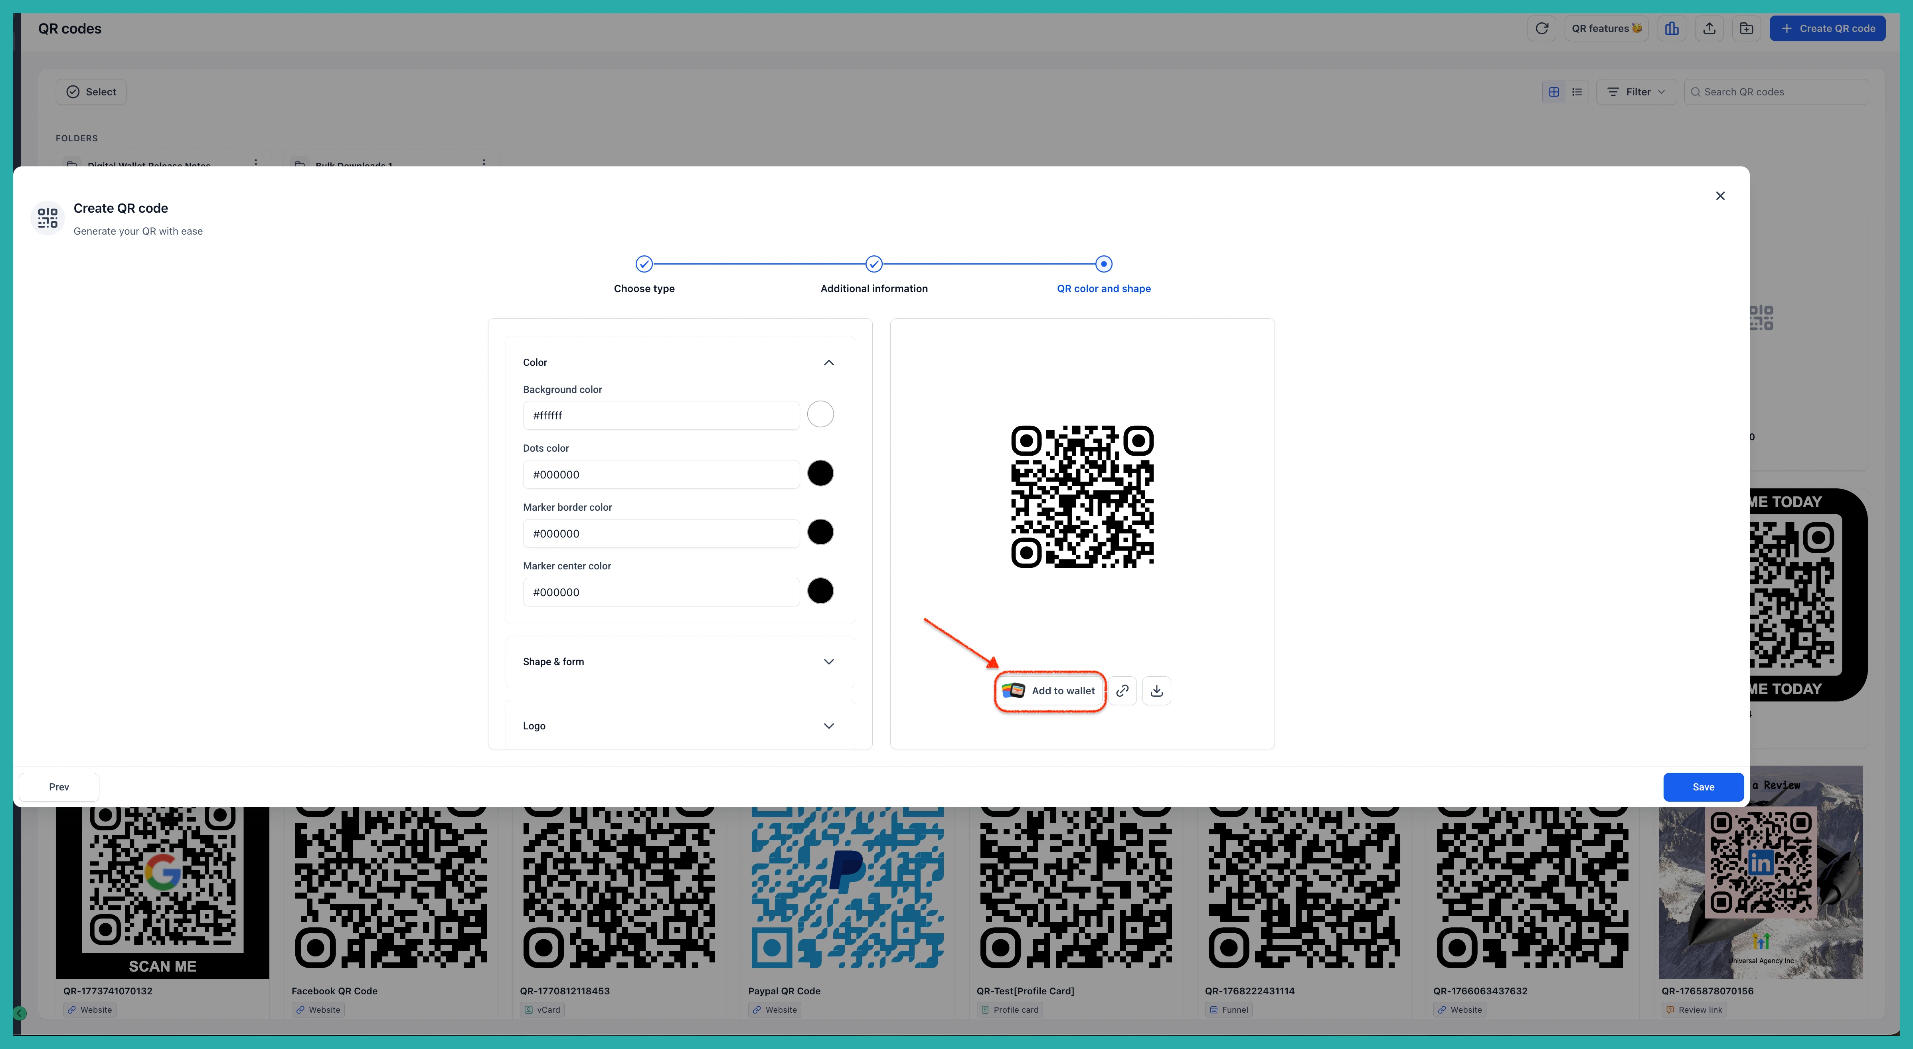Click Create QR code button in header
1913x1049 pixels.
[1827, 28]
